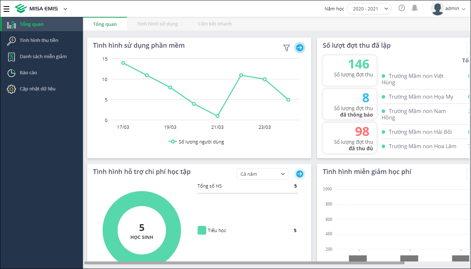Toggle the Số lượng người dùng legend entry
Image resolution: width=471 pixels, height=269 pixels.
click(x=196, y=142)
